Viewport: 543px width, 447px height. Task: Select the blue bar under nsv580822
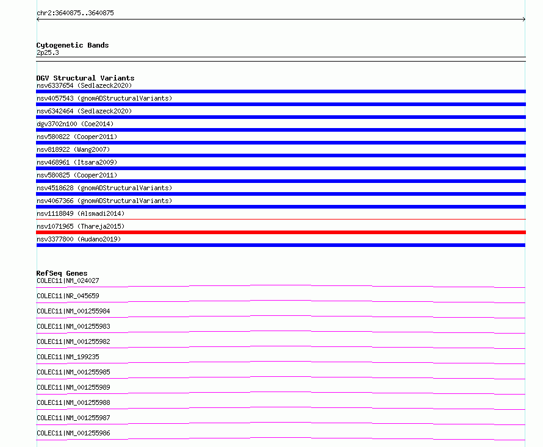point(281,143)
